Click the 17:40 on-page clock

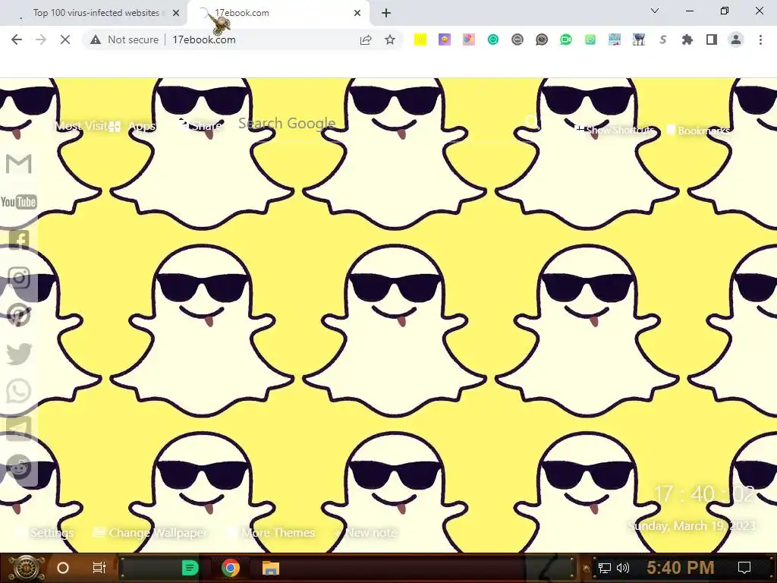point(703,494)
